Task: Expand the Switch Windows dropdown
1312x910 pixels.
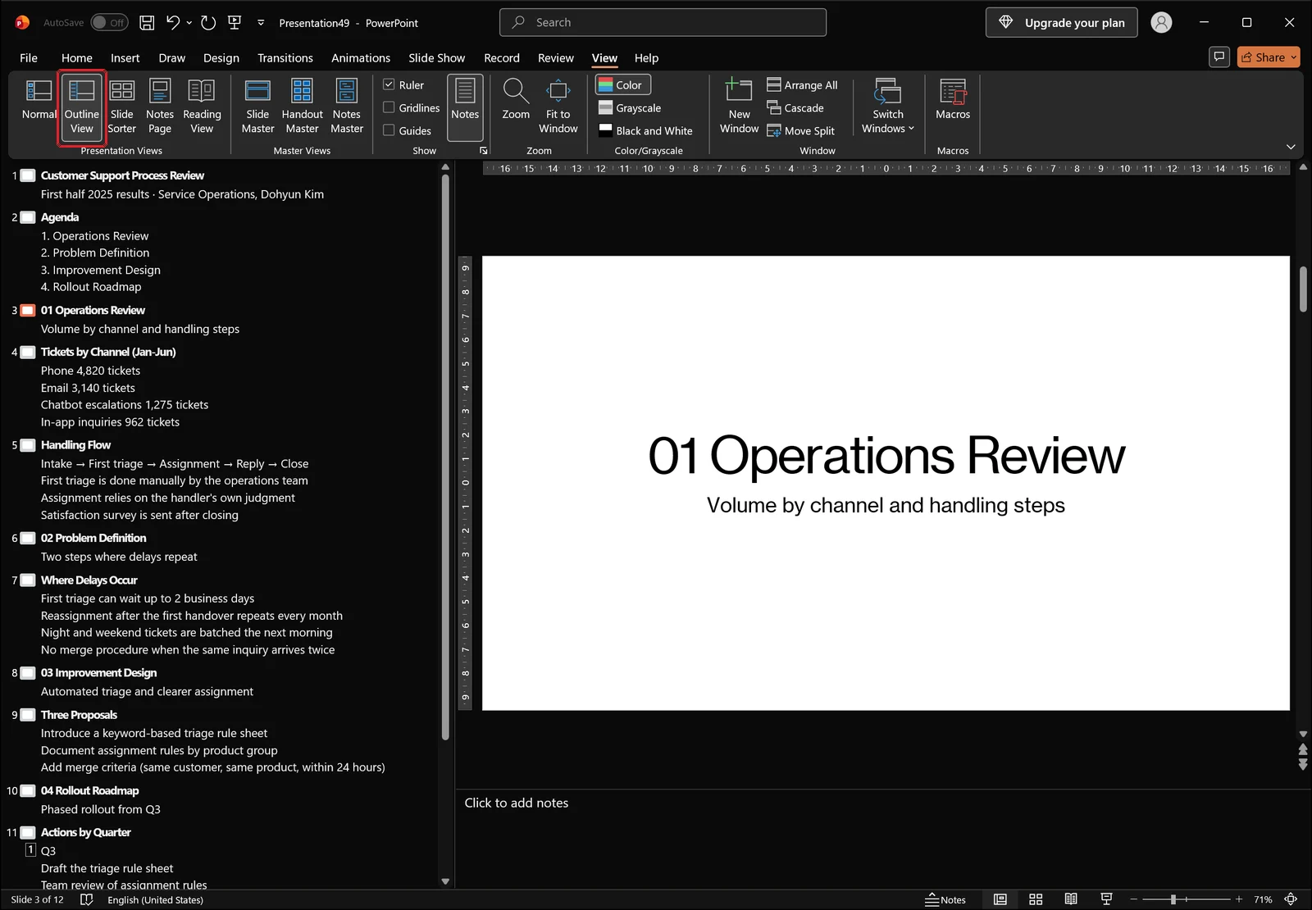Action: coord(888,107)
